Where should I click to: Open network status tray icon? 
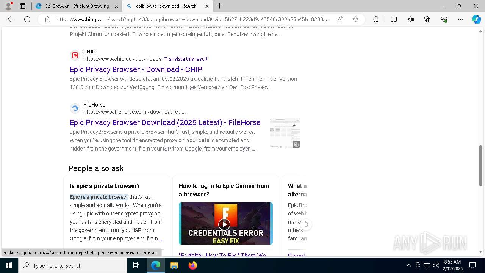coord(427,265)
